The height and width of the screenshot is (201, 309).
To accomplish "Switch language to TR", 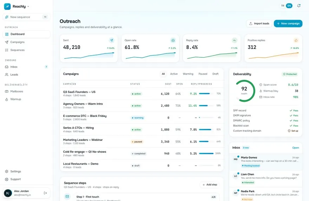I will pos(283,6).
